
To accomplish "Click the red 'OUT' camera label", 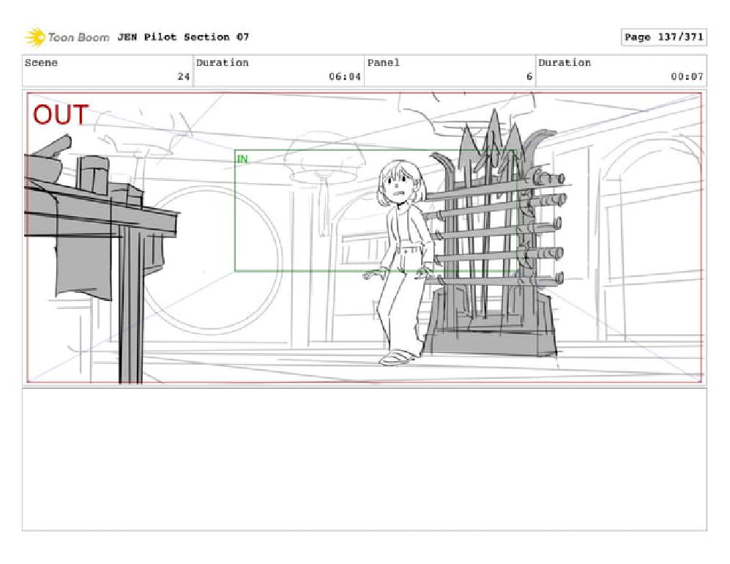I will (x=61, y=114).
